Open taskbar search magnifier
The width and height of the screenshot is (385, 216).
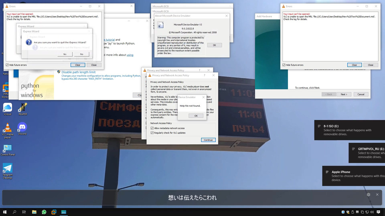[14, 212]
